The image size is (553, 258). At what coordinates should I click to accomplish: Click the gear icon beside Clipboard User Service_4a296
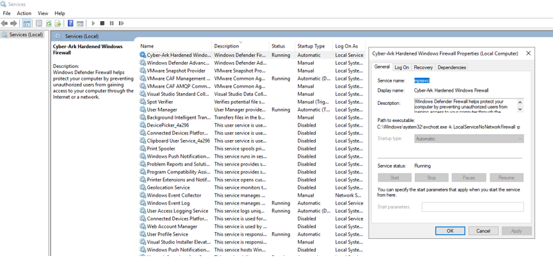point(143,141)
